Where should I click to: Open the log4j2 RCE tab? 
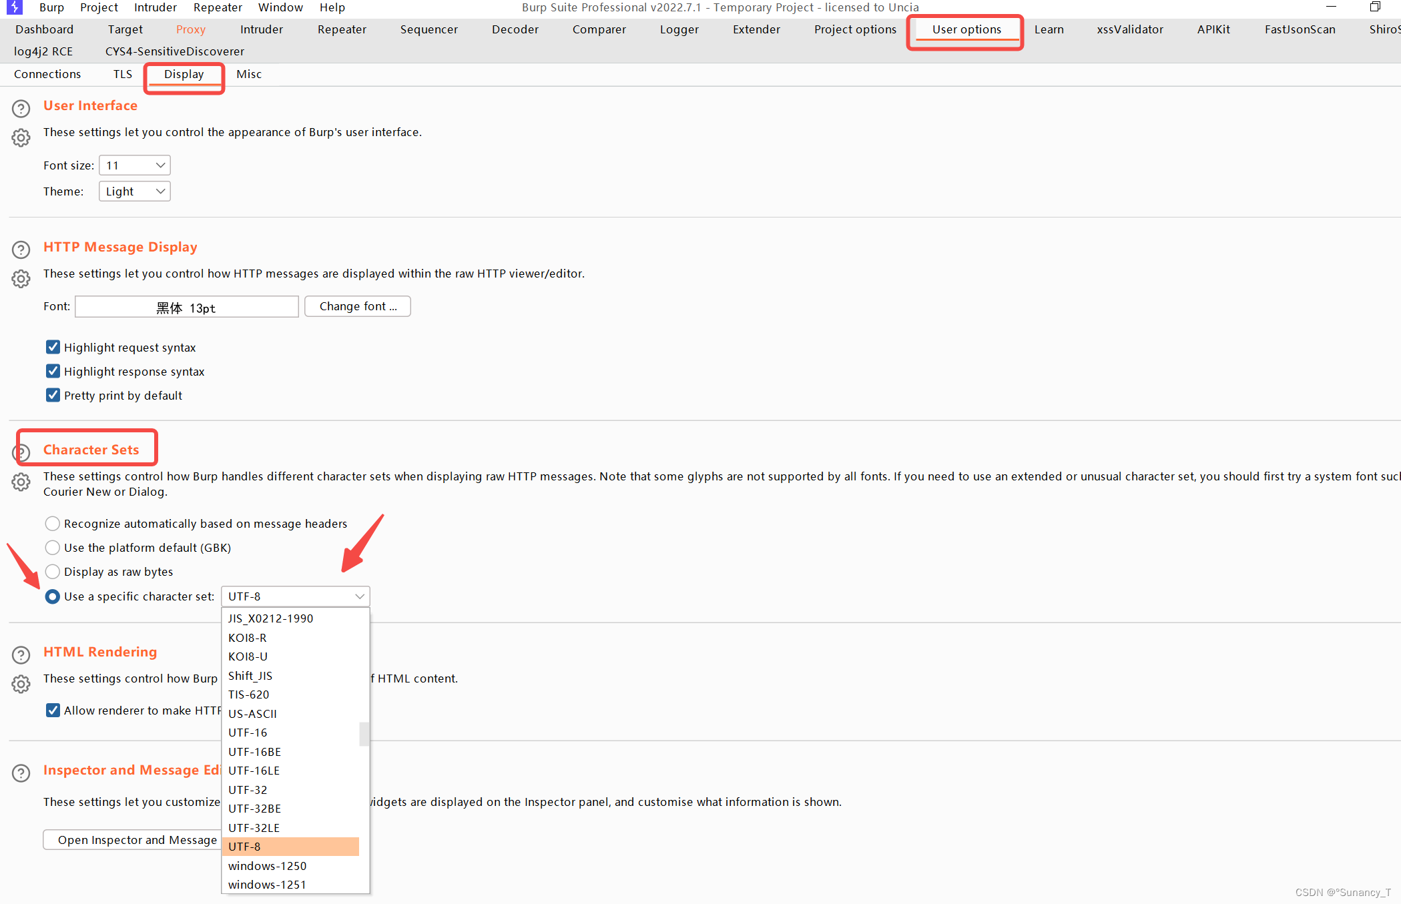(x=43, y=51)
